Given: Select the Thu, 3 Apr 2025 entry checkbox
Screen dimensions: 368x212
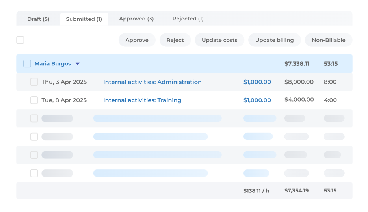Looking at the screenshot, I should pyautogui.click(x=34, y=82).
